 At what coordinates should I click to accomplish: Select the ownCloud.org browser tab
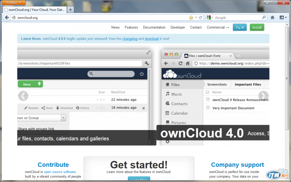click(35, 10)
